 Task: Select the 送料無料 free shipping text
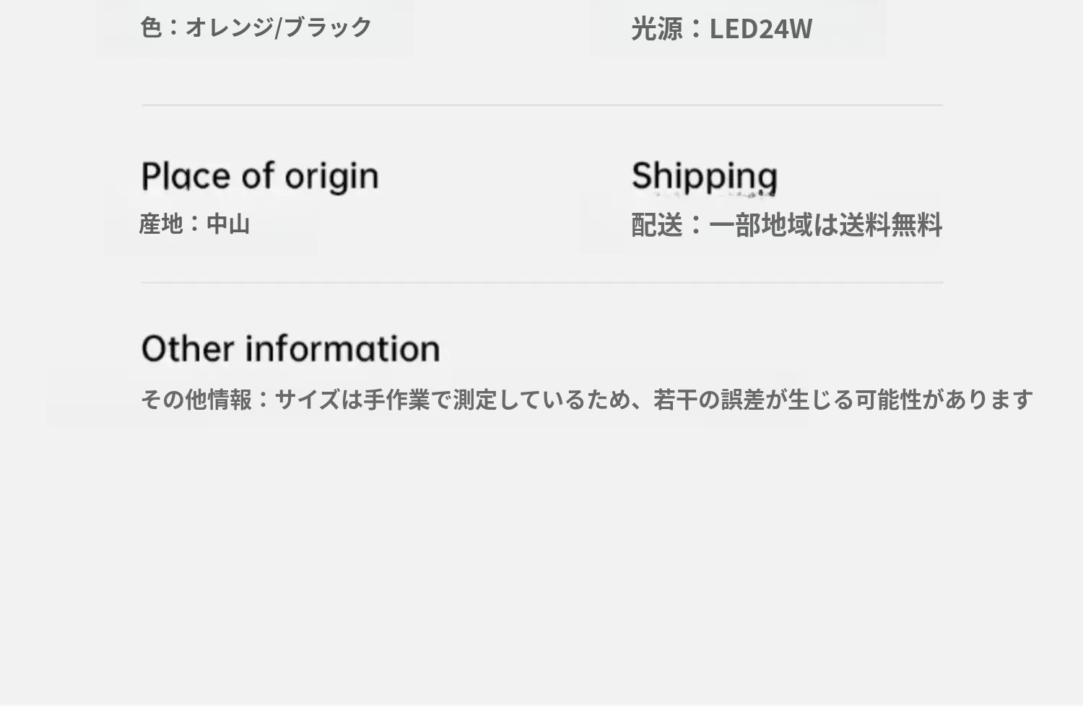tap(890, 224)
